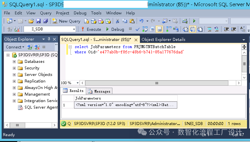
Task: Click the Query Options icon
Action: (x=152, y=29)
